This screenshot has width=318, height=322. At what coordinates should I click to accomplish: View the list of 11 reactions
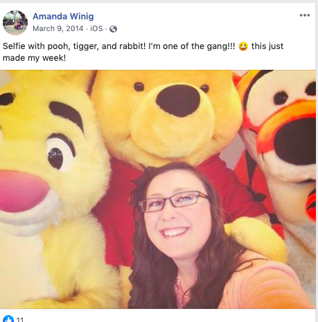tap(20, 319)
